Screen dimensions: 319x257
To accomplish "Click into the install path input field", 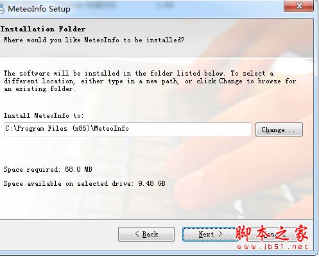I will click(128, 129).
